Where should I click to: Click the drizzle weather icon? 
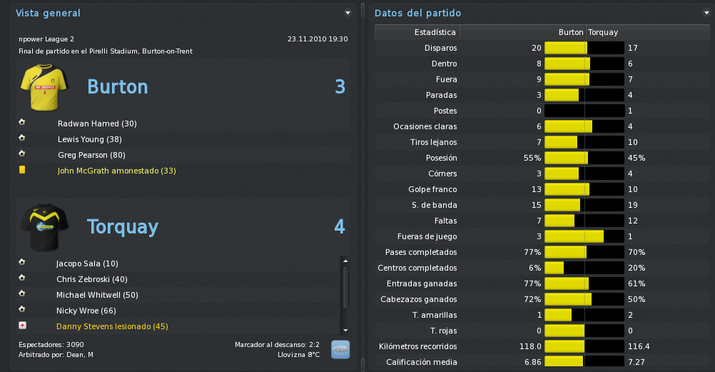pos(340,350)
